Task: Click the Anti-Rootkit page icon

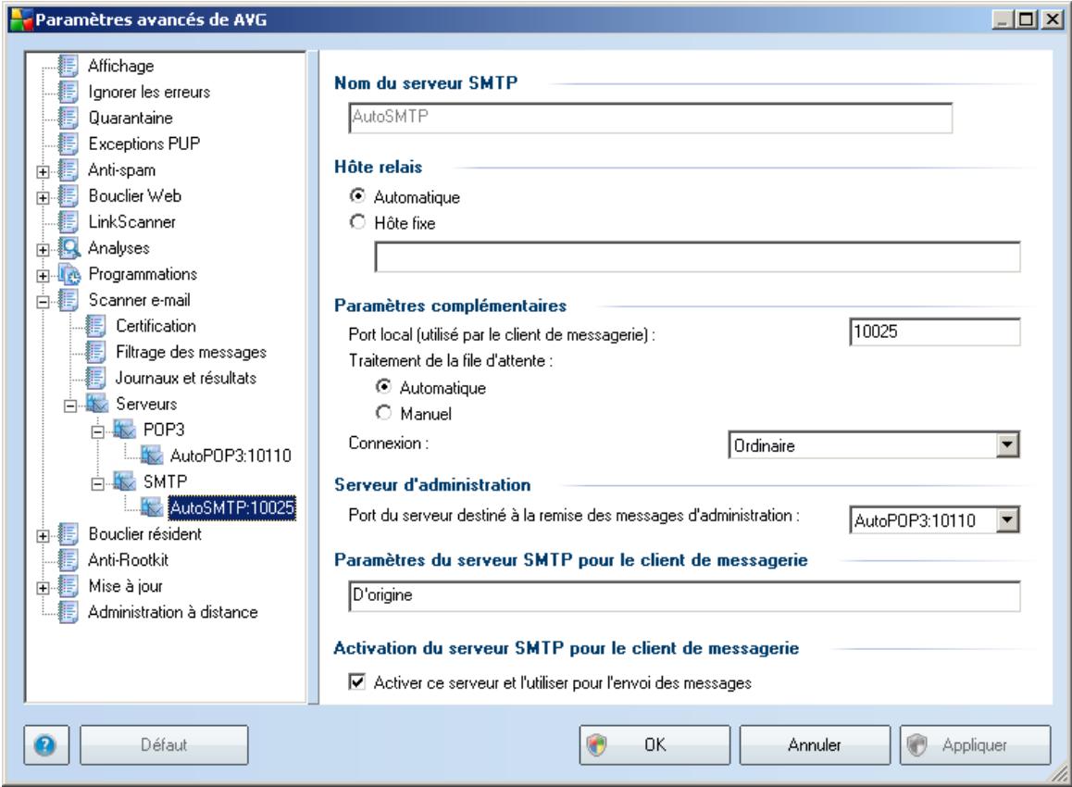Action: click(68, 559)
